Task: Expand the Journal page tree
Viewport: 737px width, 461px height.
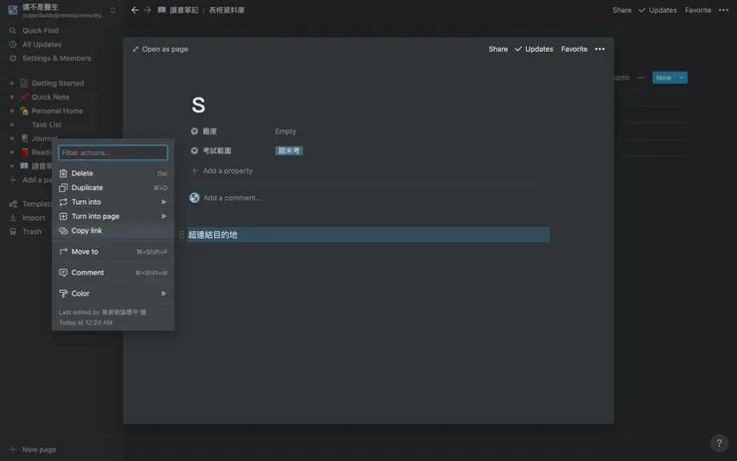Action: pyautogui.click(x=12, y=138)
